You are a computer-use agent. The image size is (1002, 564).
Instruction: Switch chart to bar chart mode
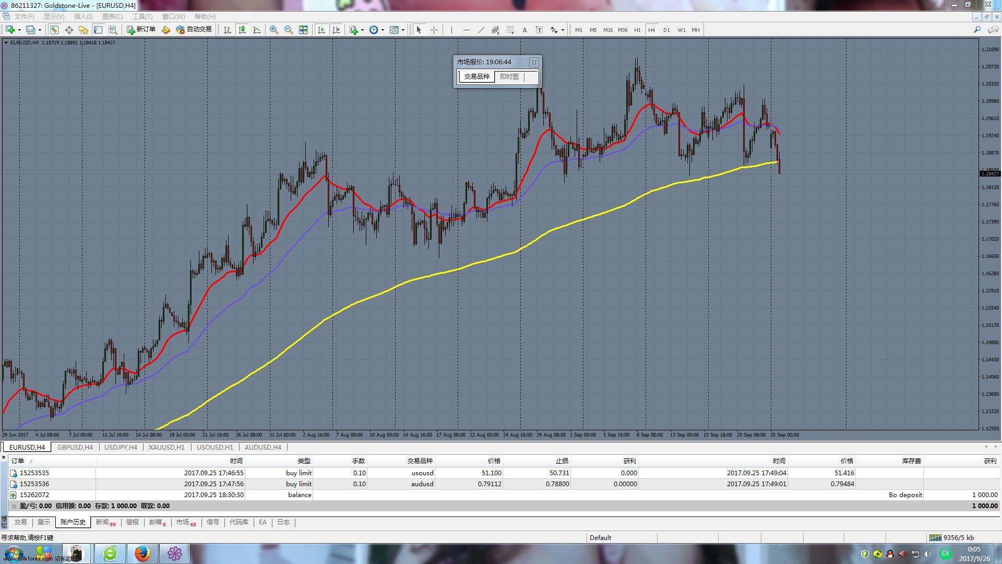point(228,30)
